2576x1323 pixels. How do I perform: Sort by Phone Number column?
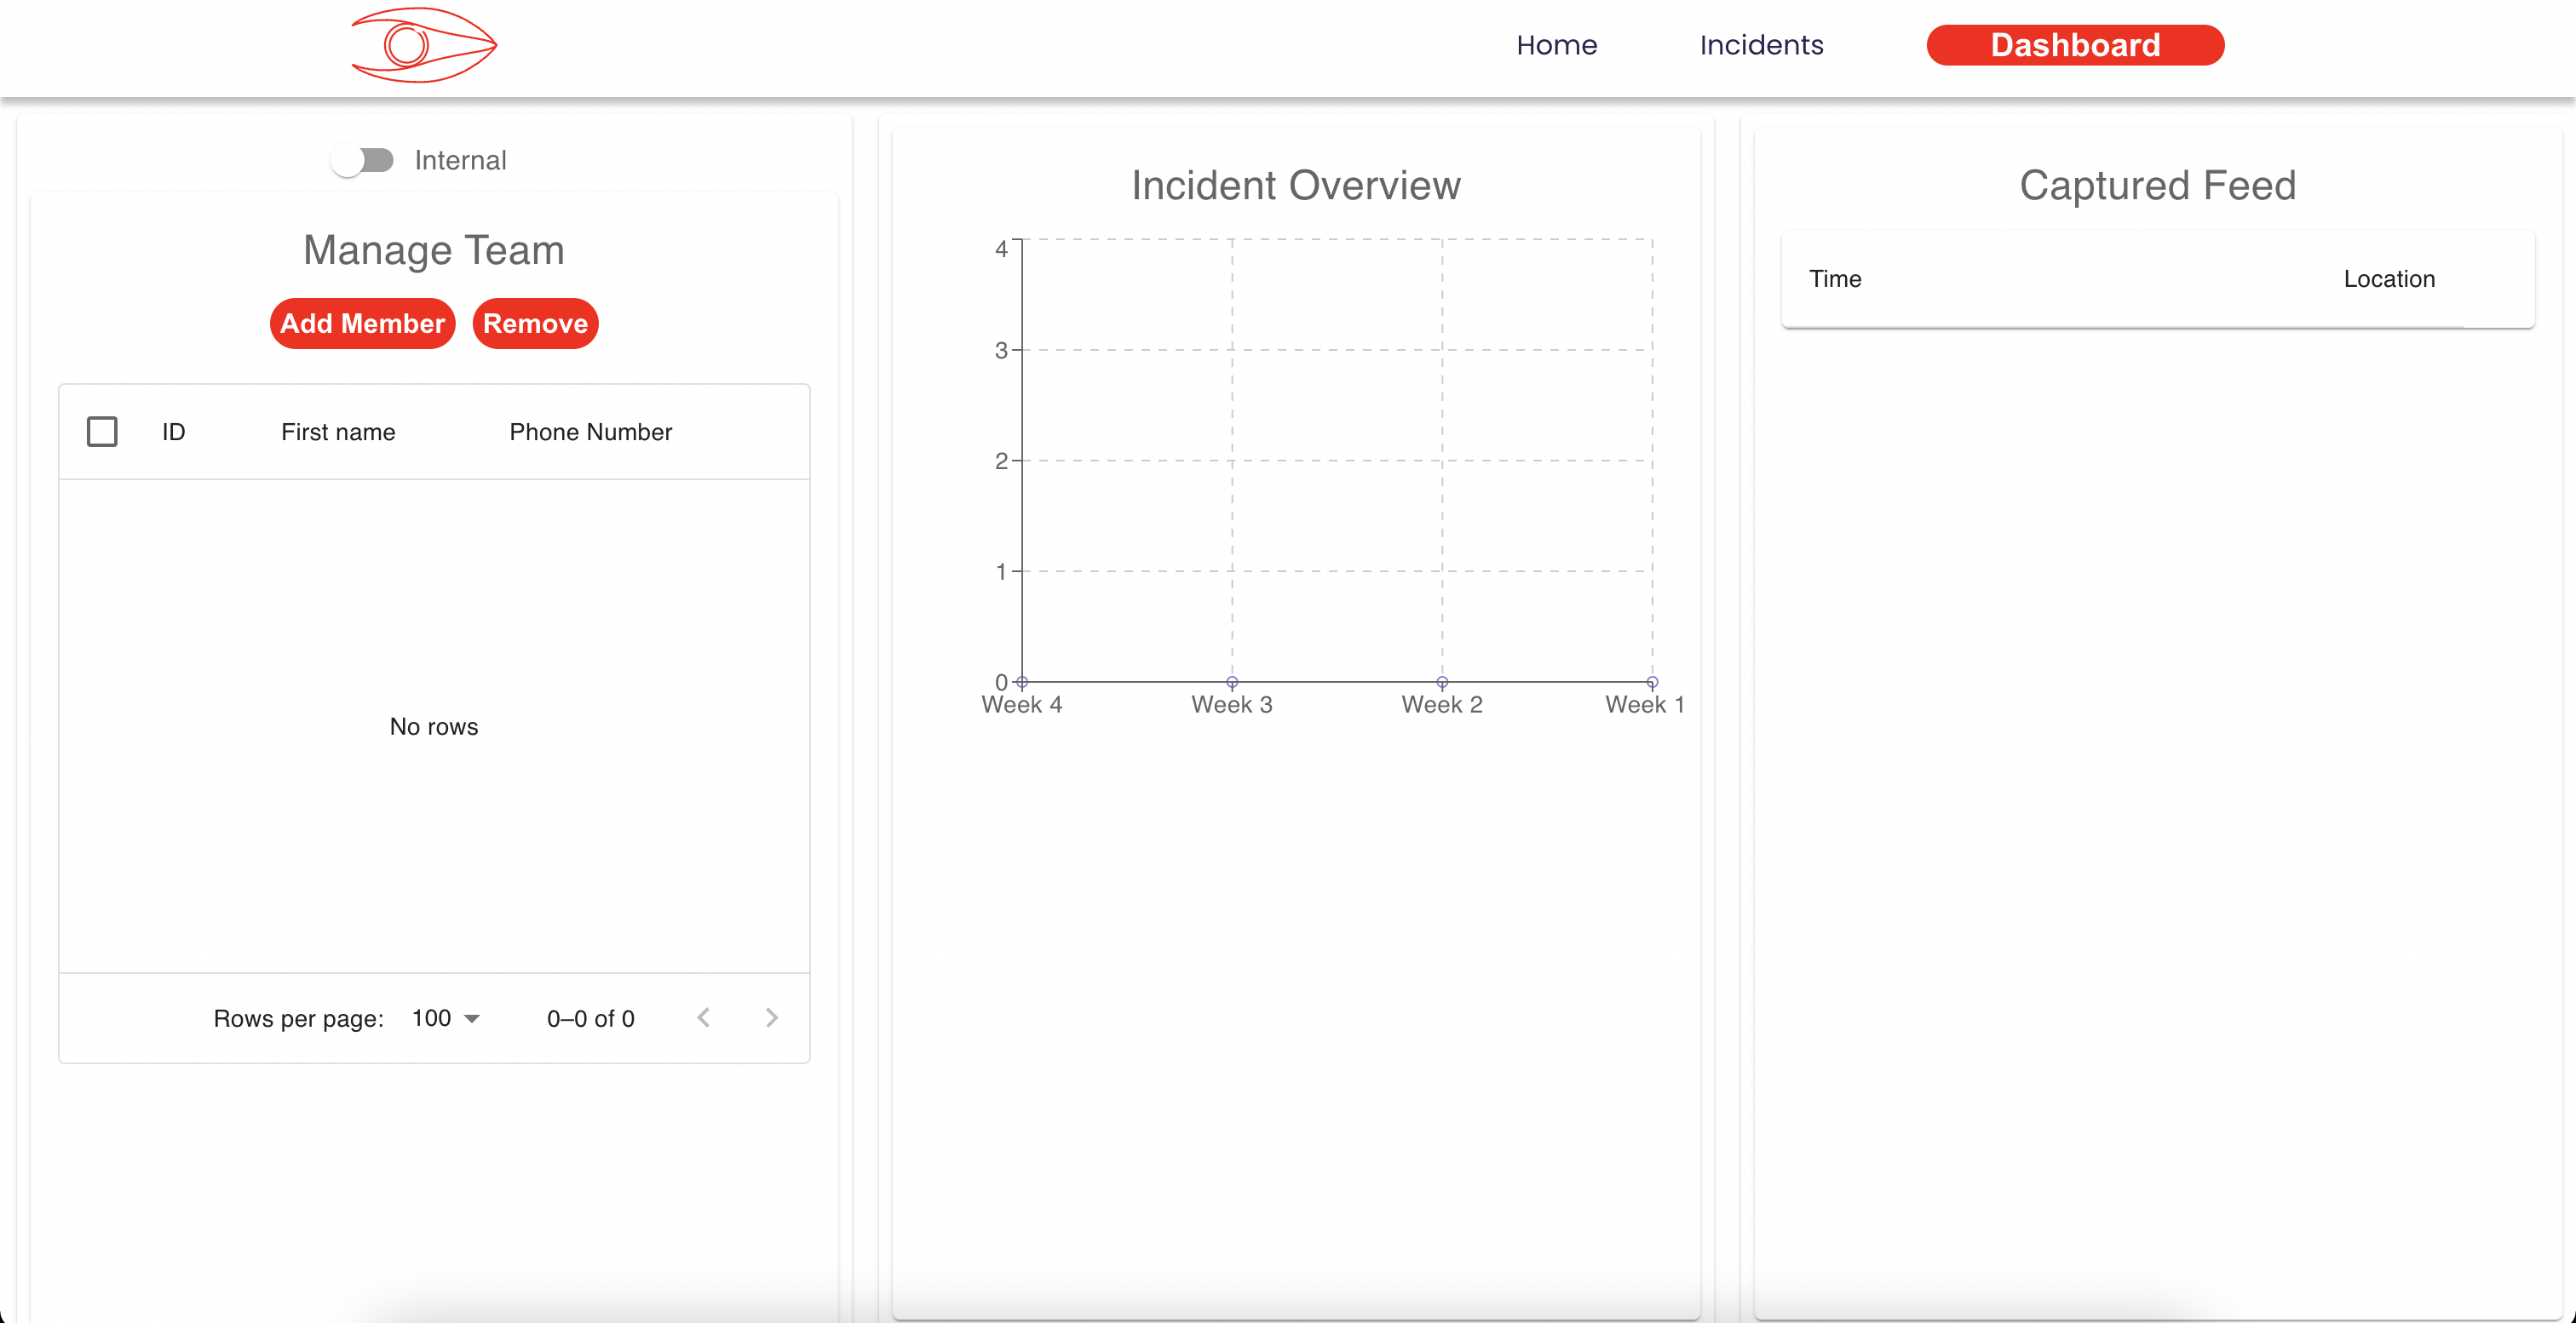pos(590,432)
